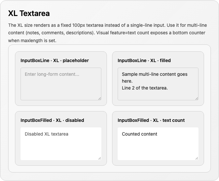This screenshot has height=181, width=219.
Task: Click the XL Textarea heading
Action: pos(29,13)
